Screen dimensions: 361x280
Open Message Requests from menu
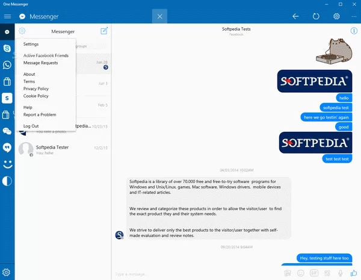40,63
